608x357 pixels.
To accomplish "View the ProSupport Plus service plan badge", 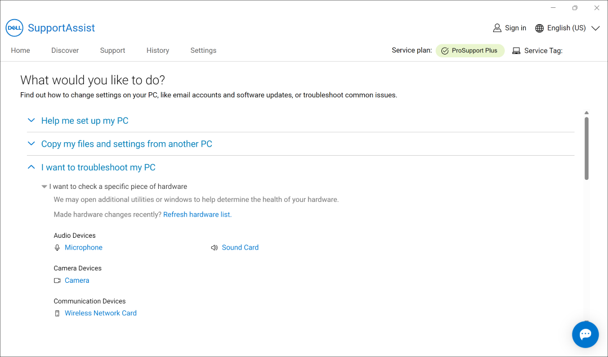I will click(x=470, y=50).
